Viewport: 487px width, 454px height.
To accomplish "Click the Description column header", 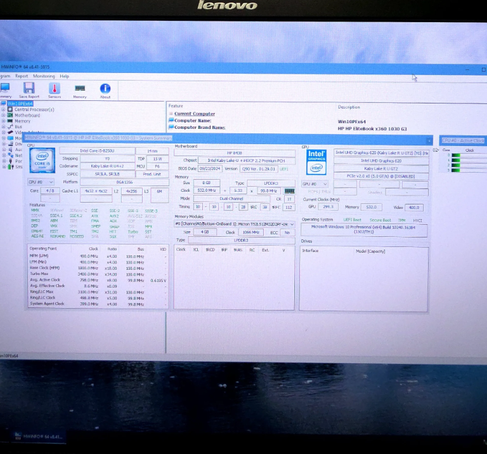I will click(349, 107).
